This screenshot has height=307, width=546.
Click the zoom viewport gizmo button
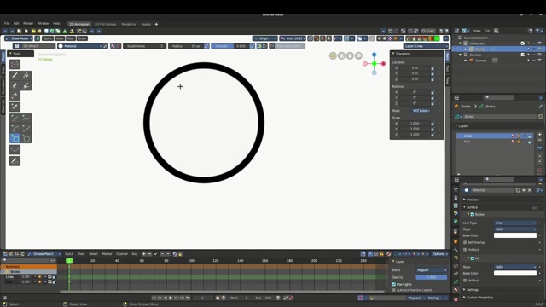pyautogui.click(x=358, y=55)
